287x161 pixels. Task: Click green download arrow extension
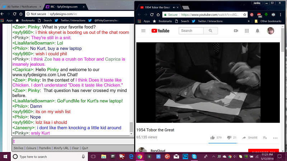coord(266,14)
